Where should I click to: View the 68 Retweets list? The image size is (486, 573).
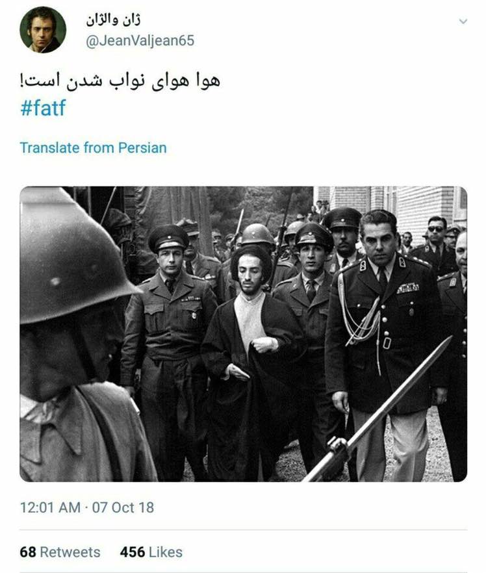pos(60,552)
